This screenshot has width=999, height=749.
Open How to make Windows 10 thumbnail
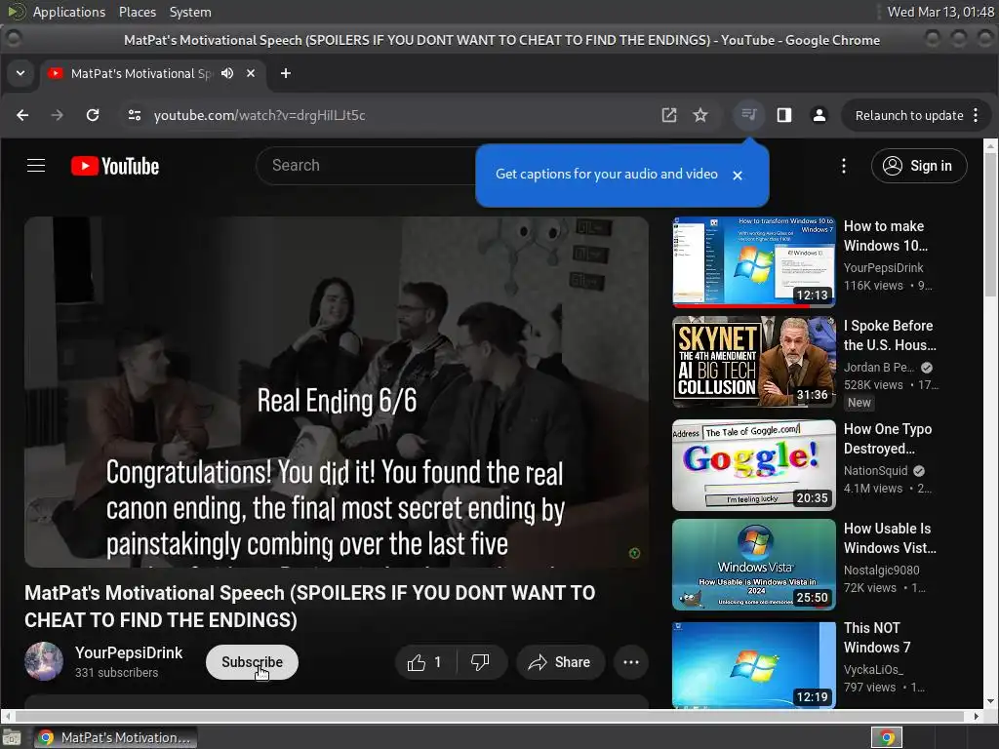(754, 261)
